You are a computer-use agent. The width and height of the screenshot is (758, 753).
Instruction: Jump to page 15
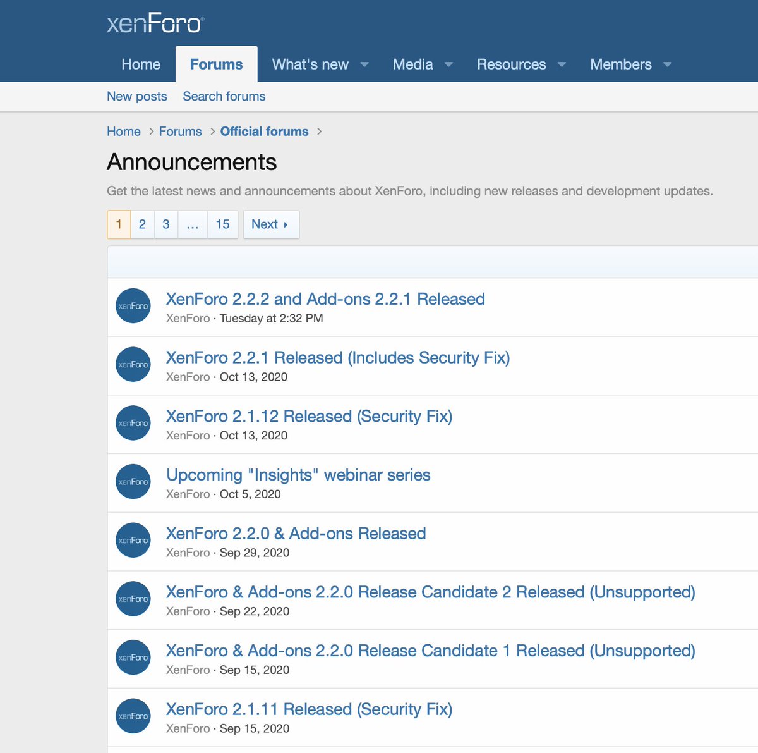pyautogui.click(x=222, y=224)
